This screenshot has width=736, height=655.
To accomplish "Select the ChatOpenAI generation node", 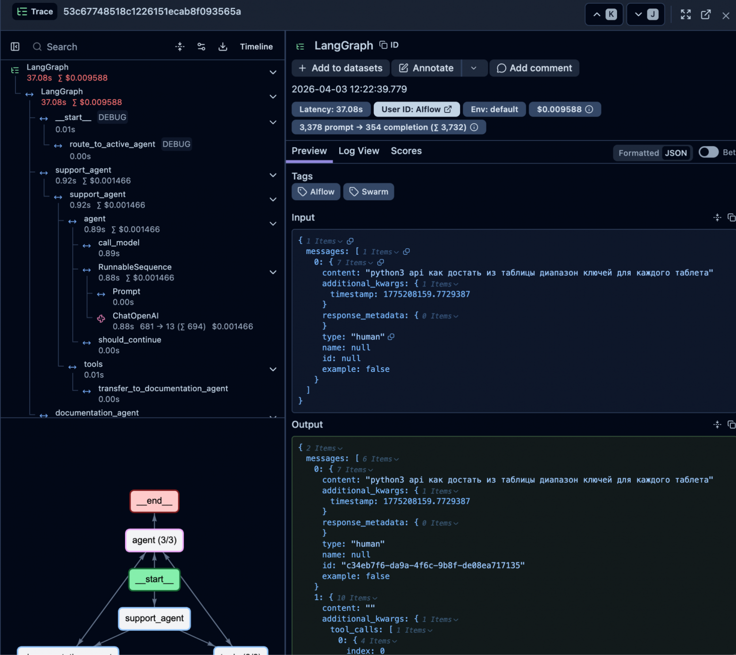I will (x=135, y=316).
